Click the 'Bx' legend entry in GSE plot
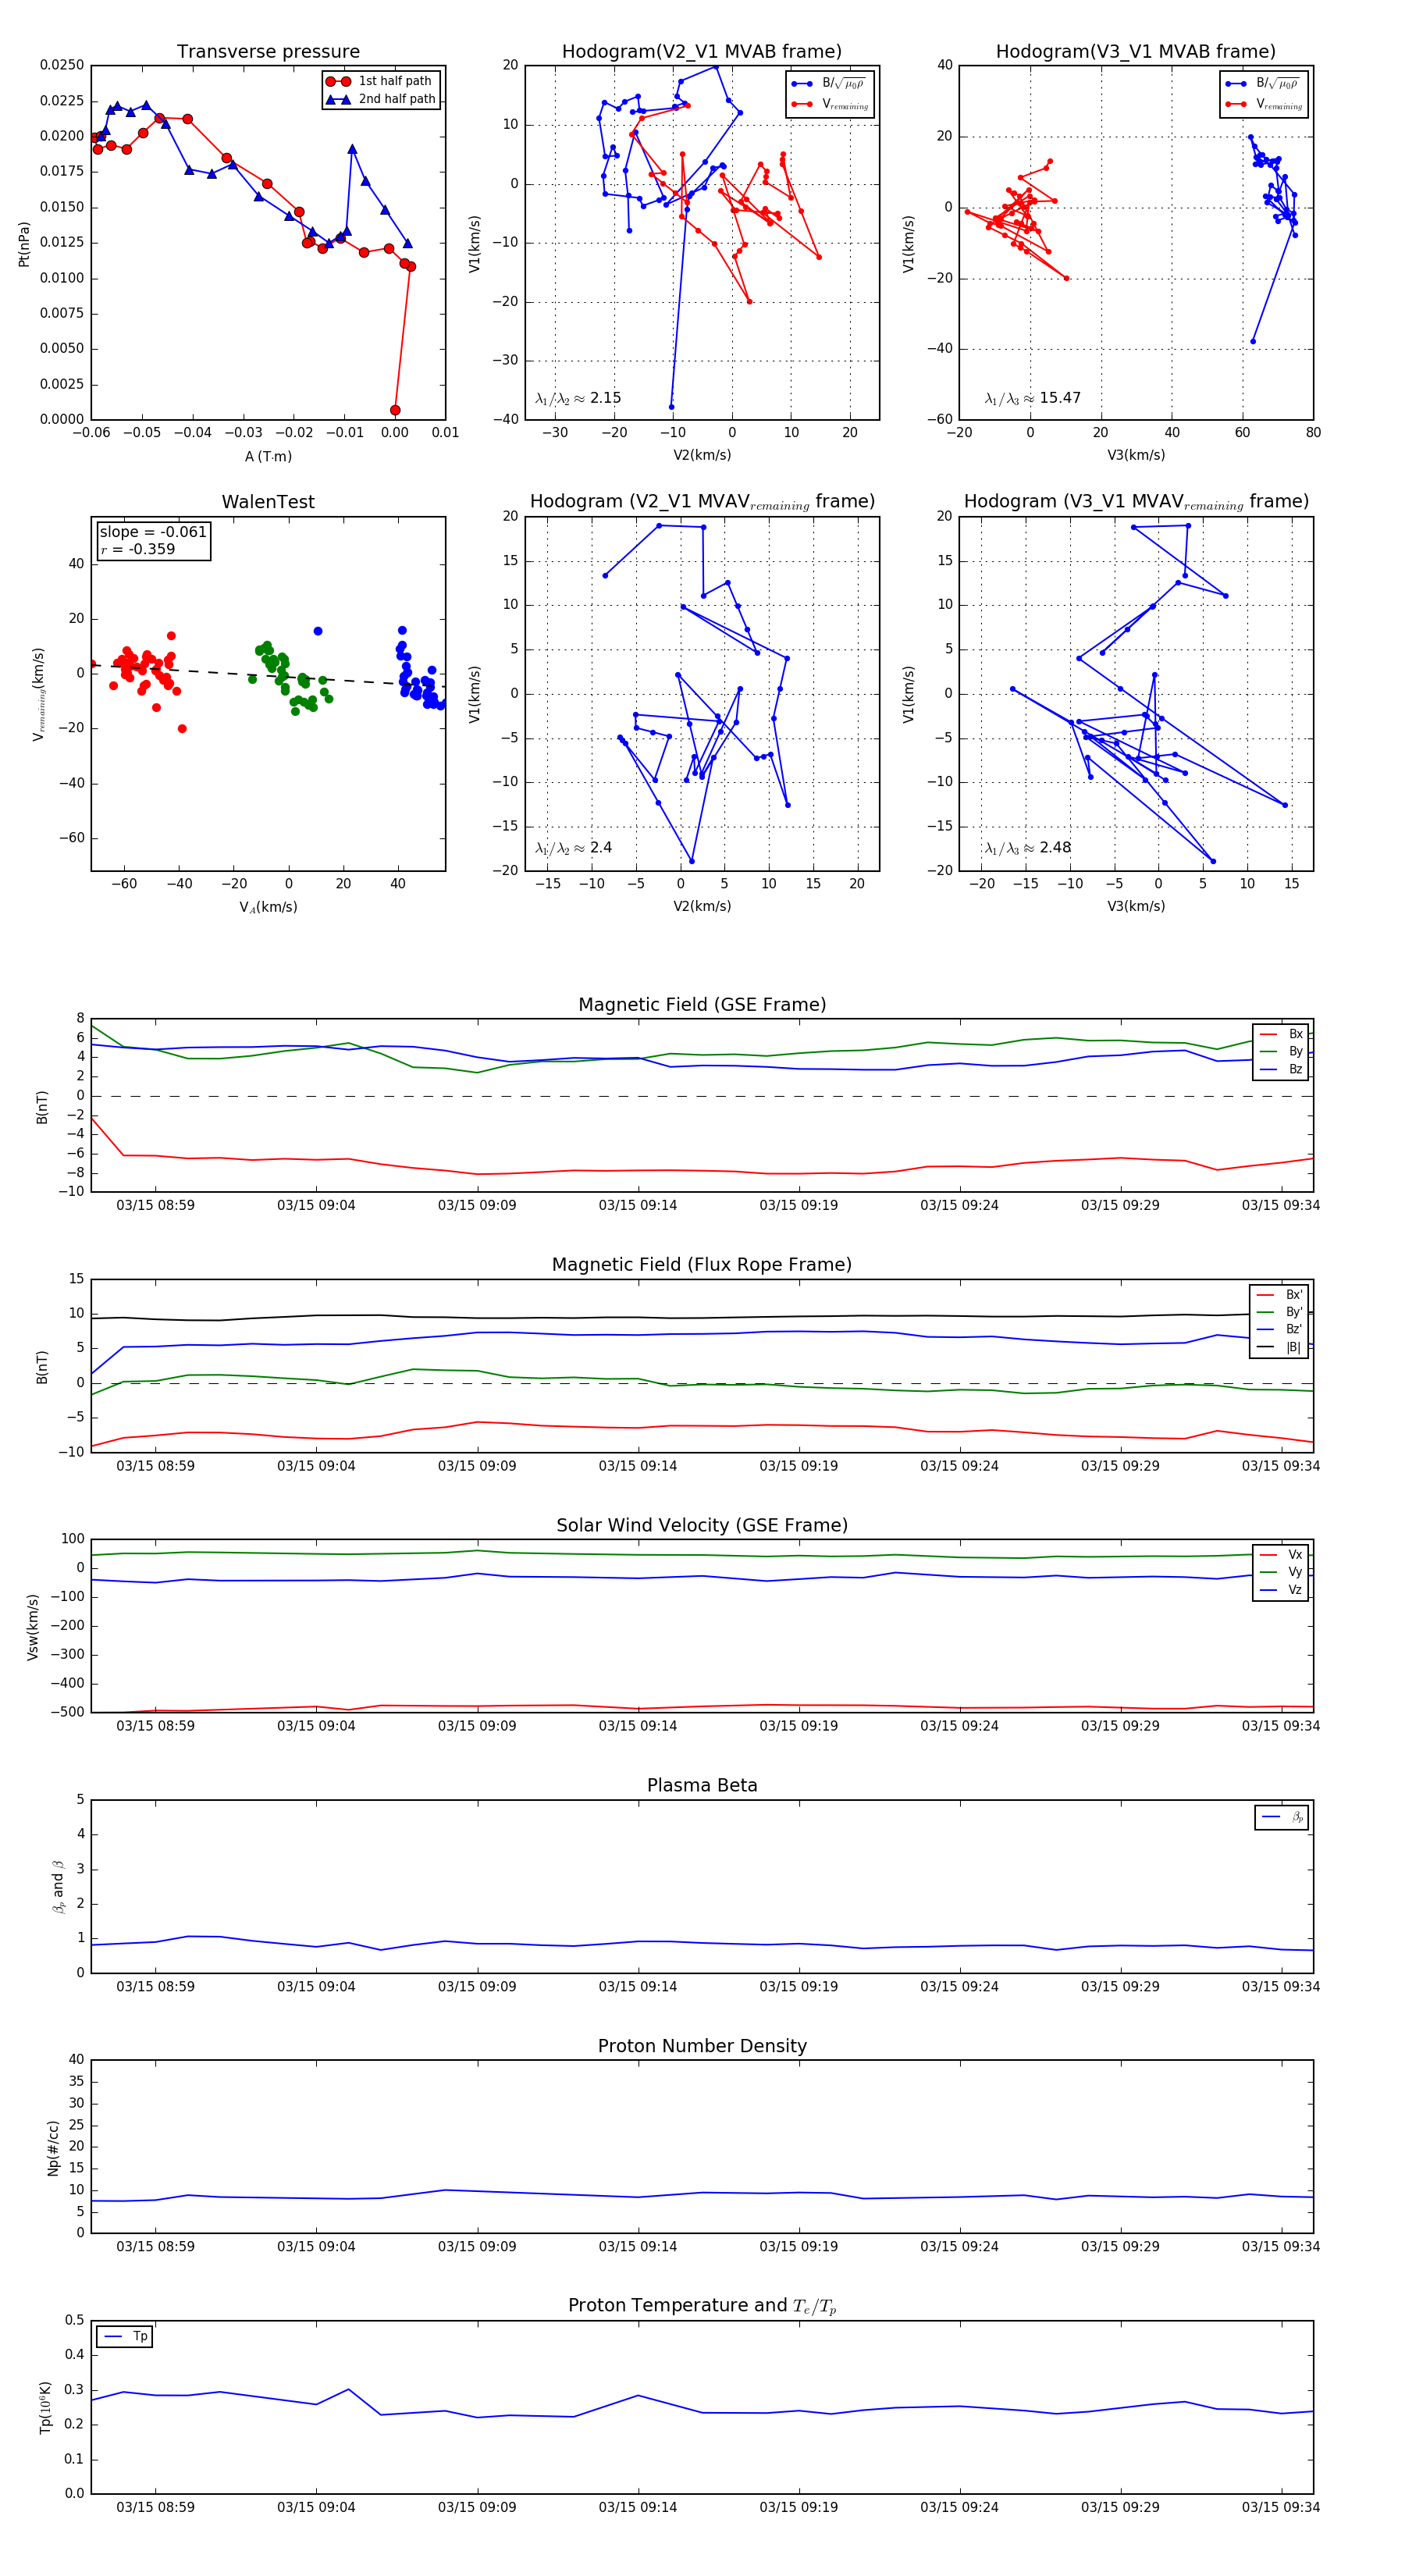1405x2576 pixels. (1281, 1034)
